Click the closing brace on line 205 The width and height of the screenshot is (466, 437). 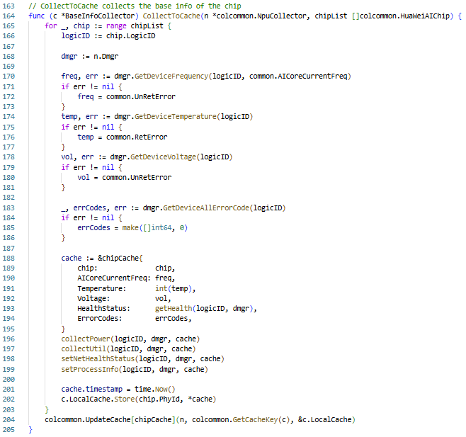click(30, 430)
